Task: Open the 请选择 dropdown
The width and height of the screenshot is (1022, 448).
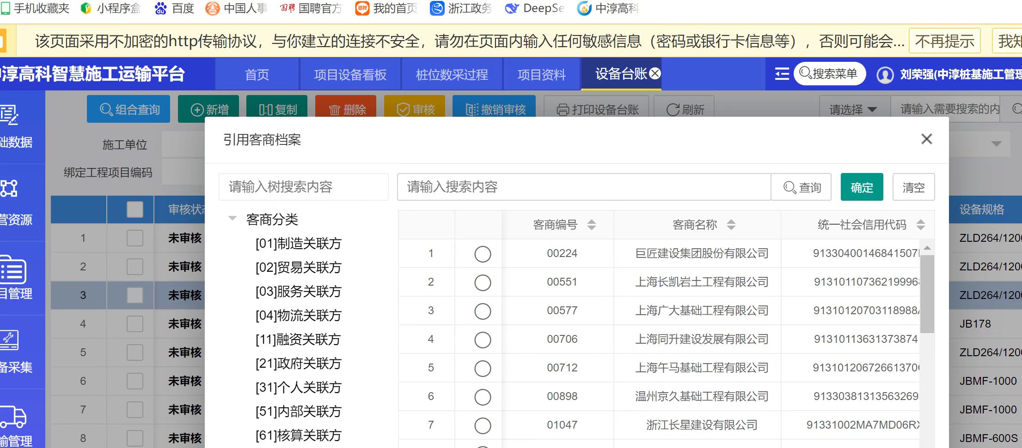Action: (853, 109)
